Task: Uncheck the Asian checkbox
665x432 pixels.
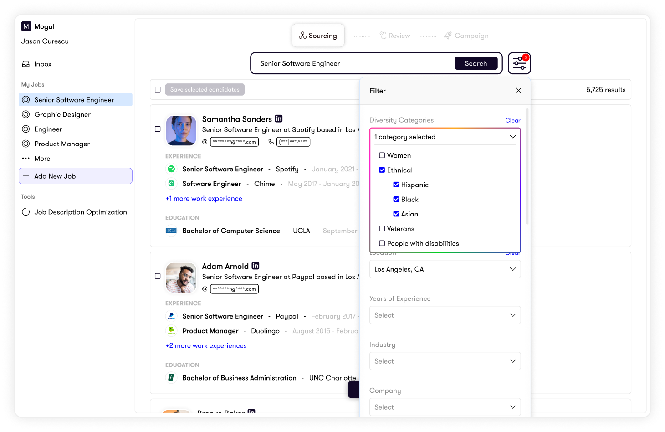Action: (396, 214)
